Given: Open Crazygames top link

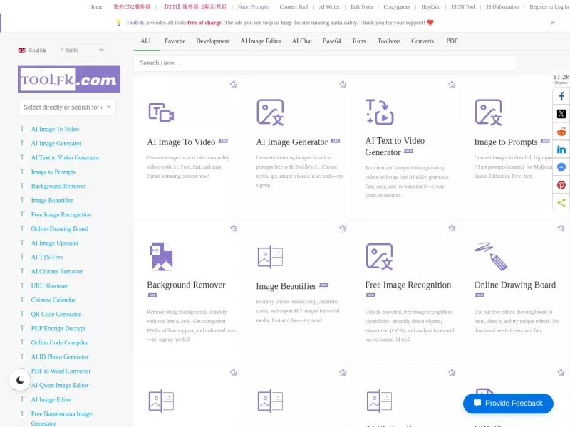Looking at the screenshot, I should click(x=397, y=6).
